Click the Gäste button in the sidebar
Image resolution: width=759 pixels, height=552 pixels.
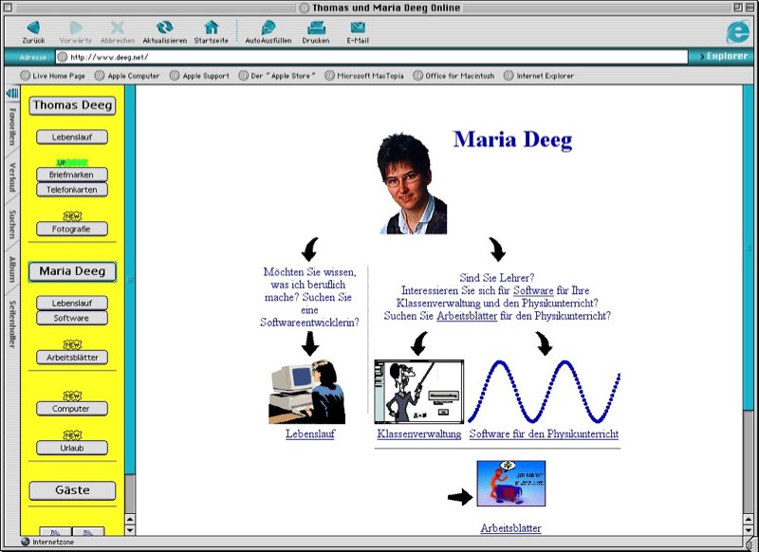click(x=72, y=490)
